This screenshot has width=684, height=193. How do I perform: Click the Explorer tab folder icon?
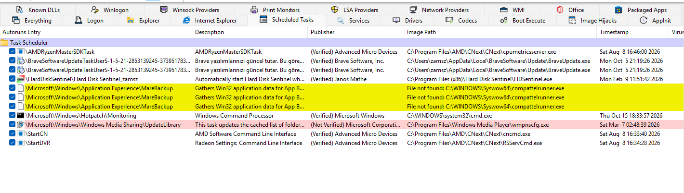(x=130, y=20)
